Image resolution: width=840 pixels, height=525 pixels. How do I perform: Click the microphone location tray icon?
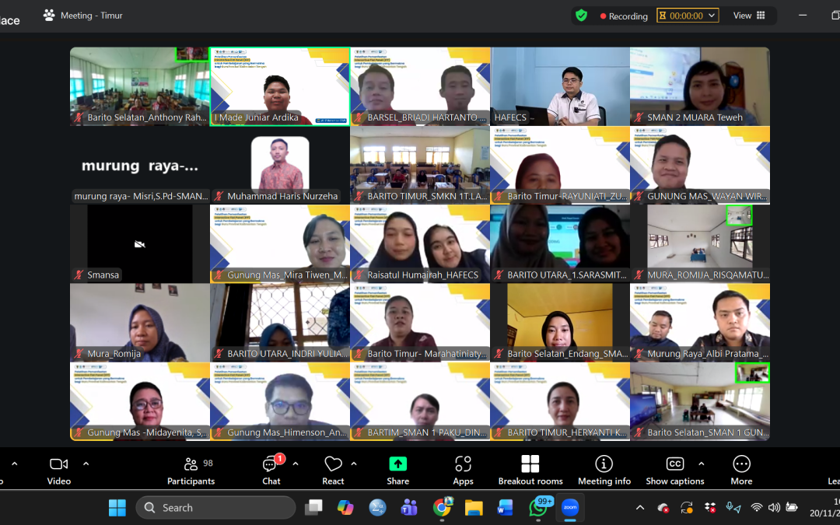tap(733, 507)
